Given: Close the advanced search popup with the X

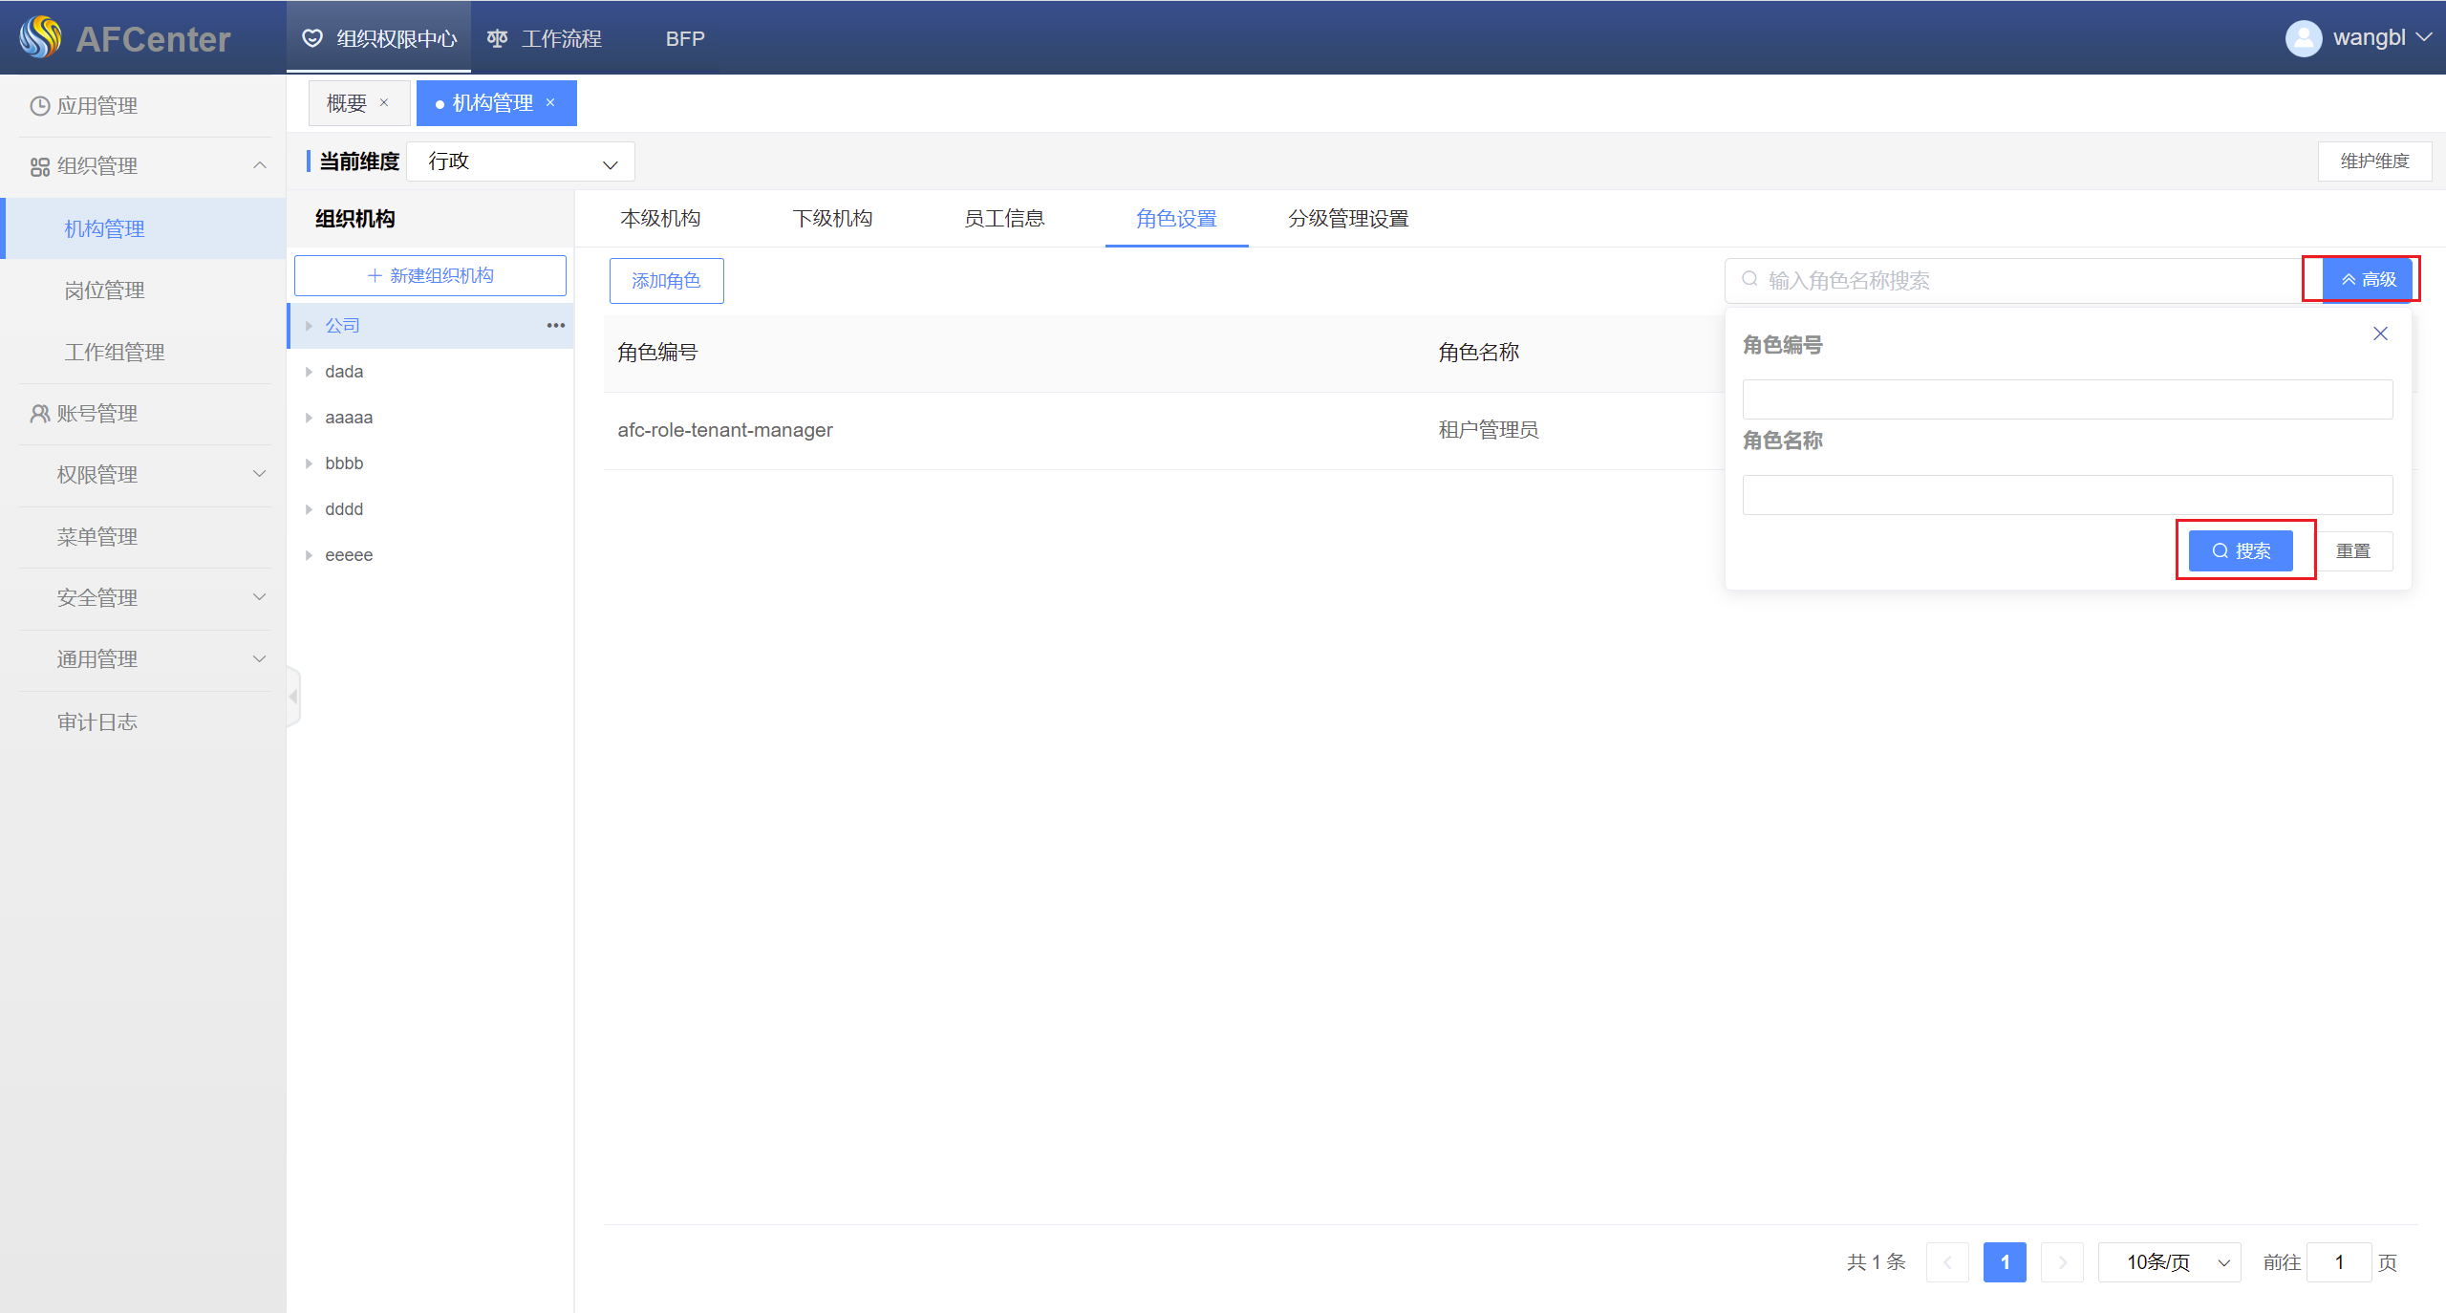Looking at the screenshot, I should 2380,334.
